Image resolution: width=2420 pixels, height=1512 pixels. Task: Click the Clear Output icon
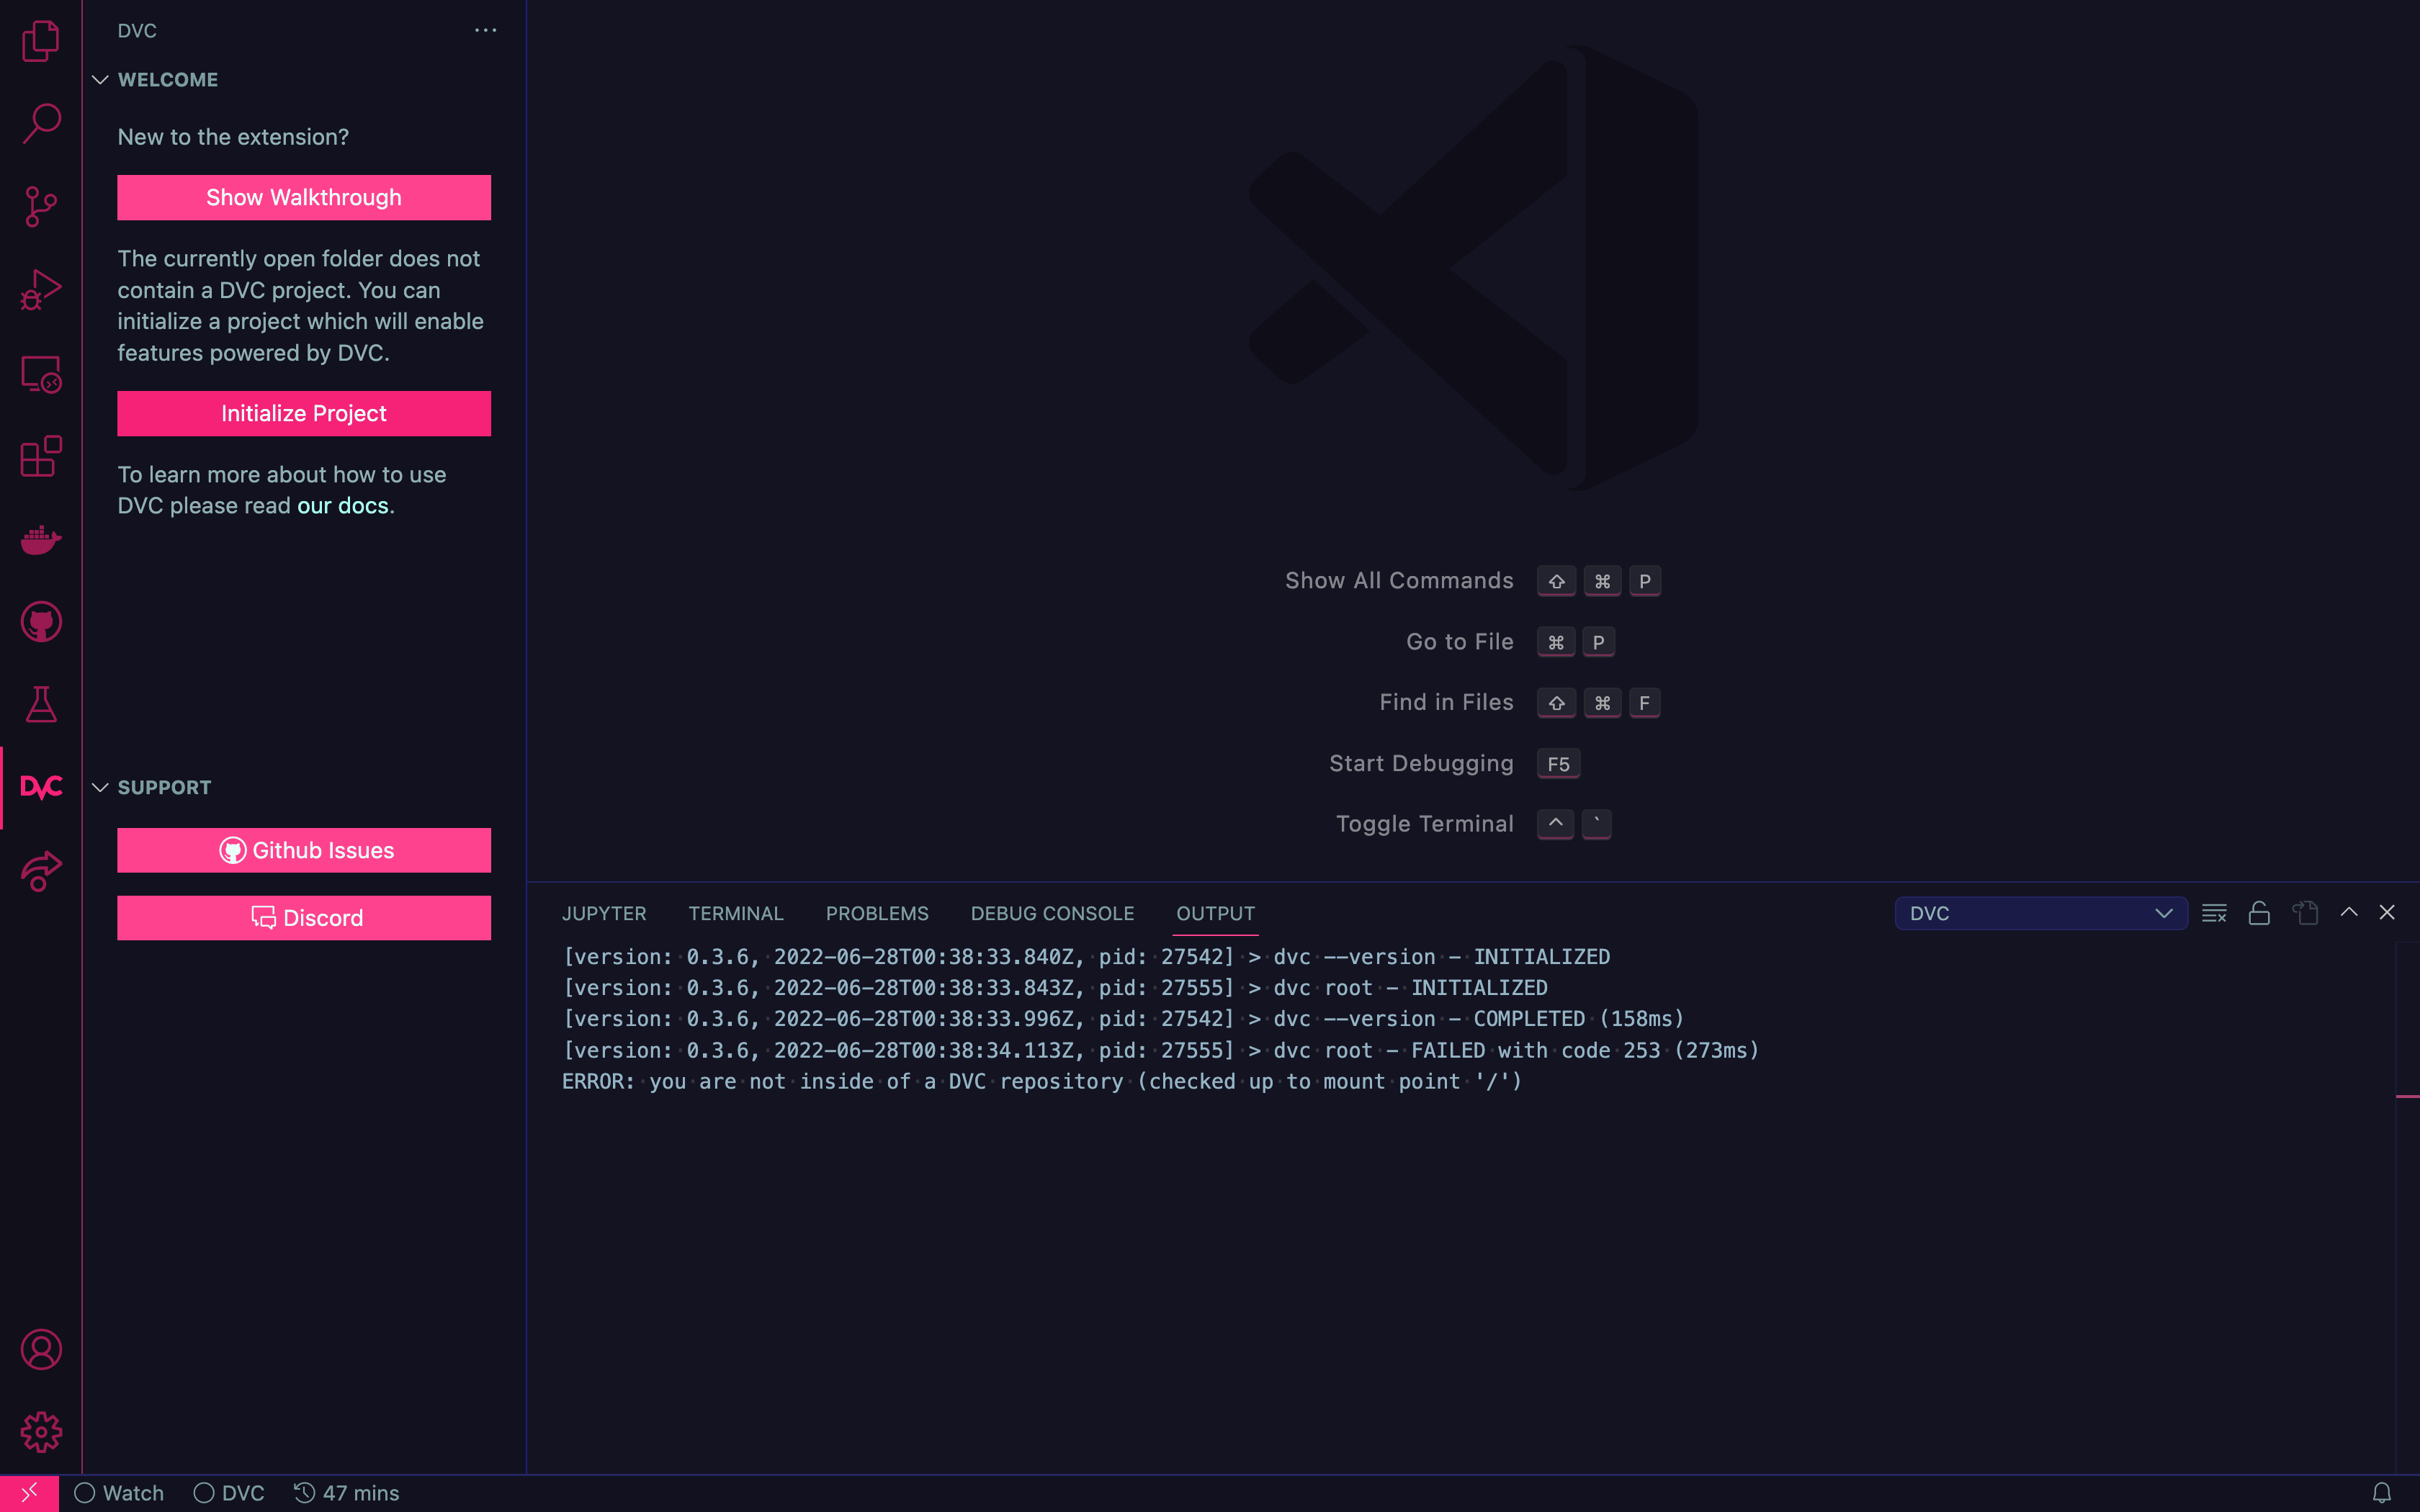(2213, 913)
